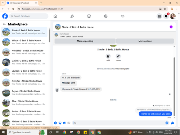Click the Search Facebook field

click(29, 16)
